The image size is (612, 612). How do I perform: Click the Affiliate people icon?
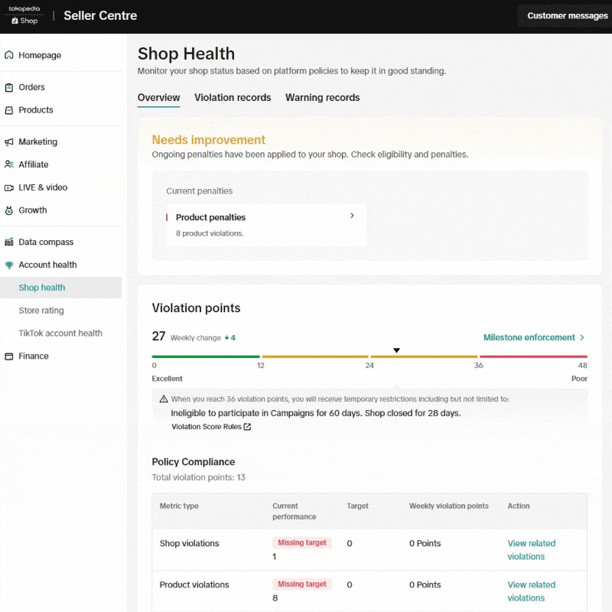tap(9, 164)
